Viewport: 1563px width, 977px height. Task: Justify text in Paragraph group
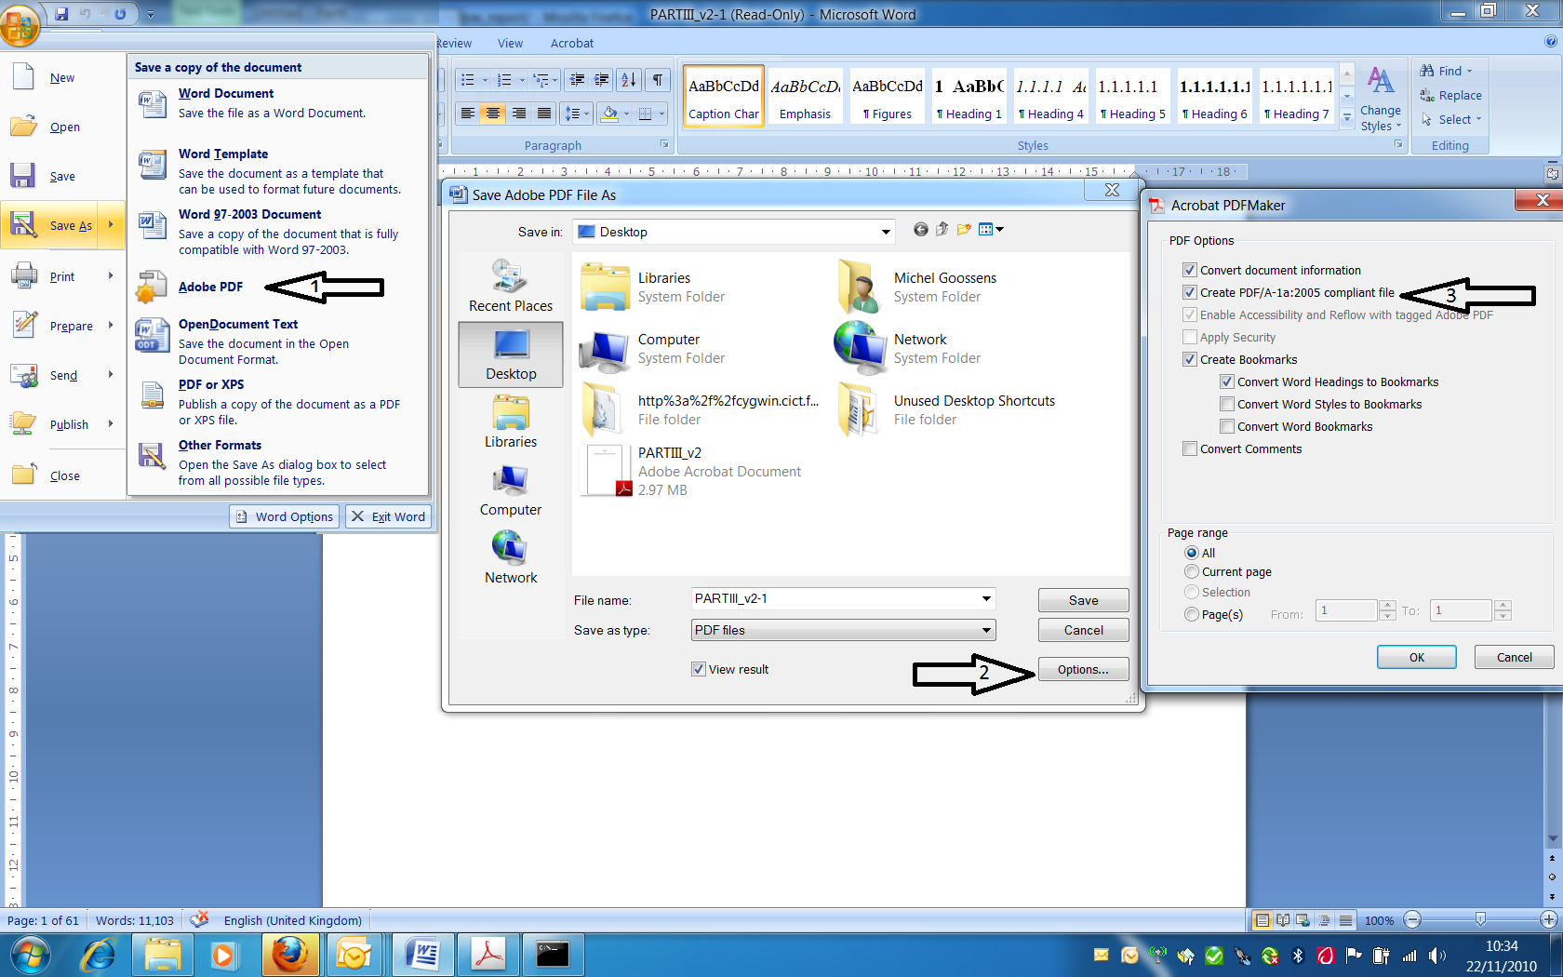[544, 114]
